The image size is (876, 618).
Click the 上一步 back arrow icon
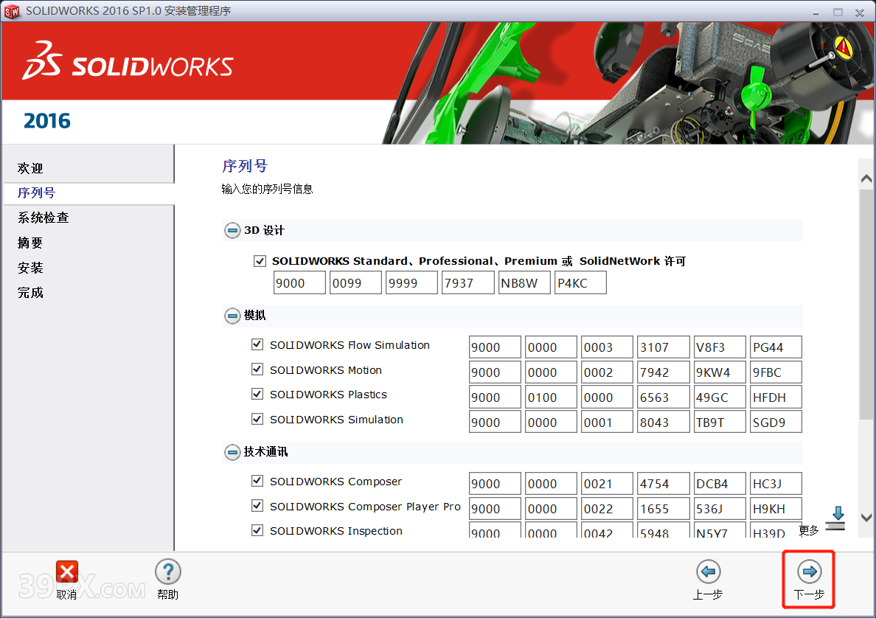[x=707, y=571]
